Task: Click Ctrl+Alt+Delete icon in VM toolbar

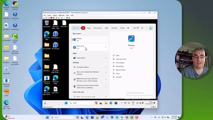Action: tap(44, 18)
